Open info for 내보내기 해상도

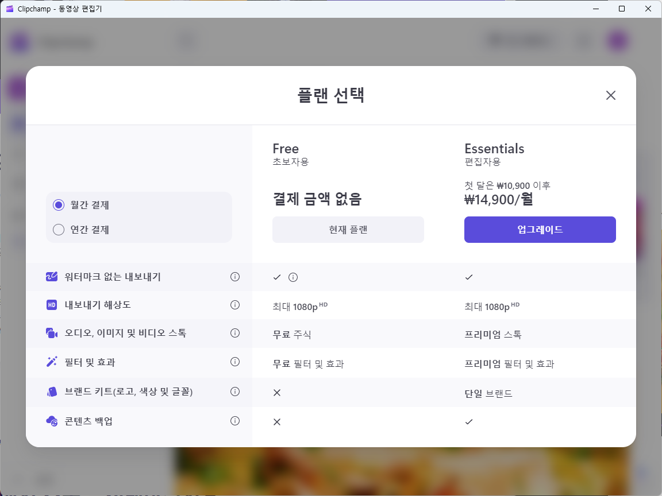click(235, 305)
